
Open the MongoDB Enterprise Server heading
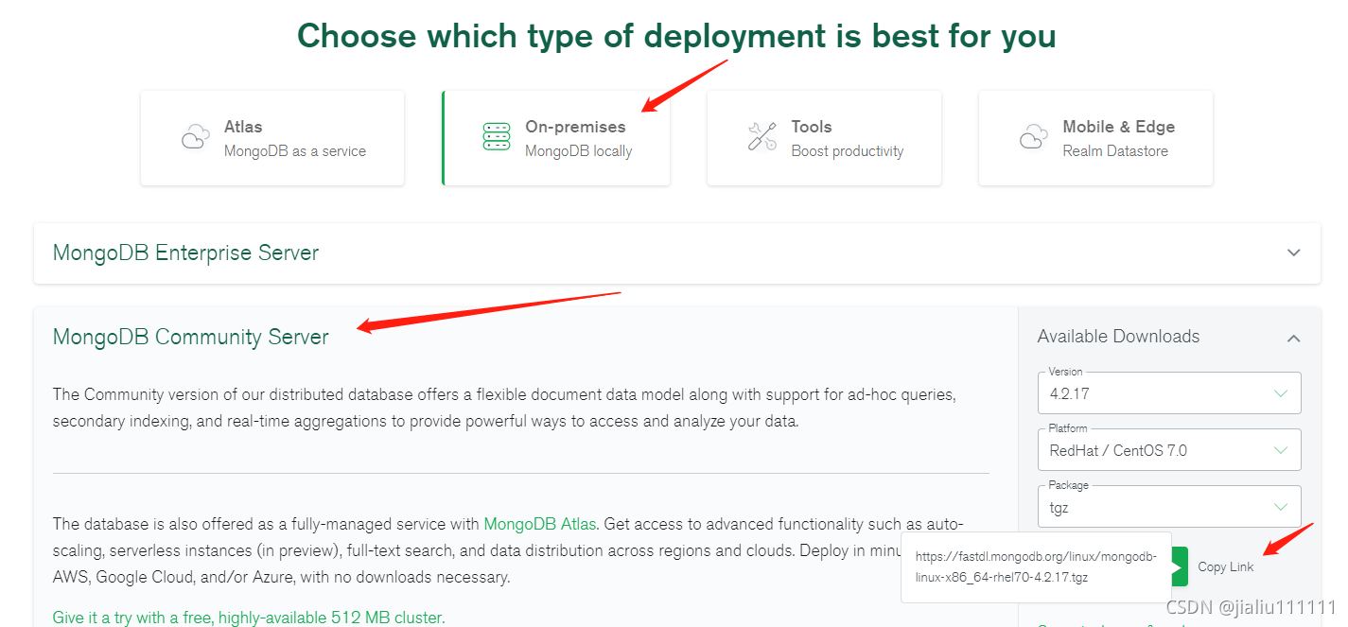[x=185, y=253]
